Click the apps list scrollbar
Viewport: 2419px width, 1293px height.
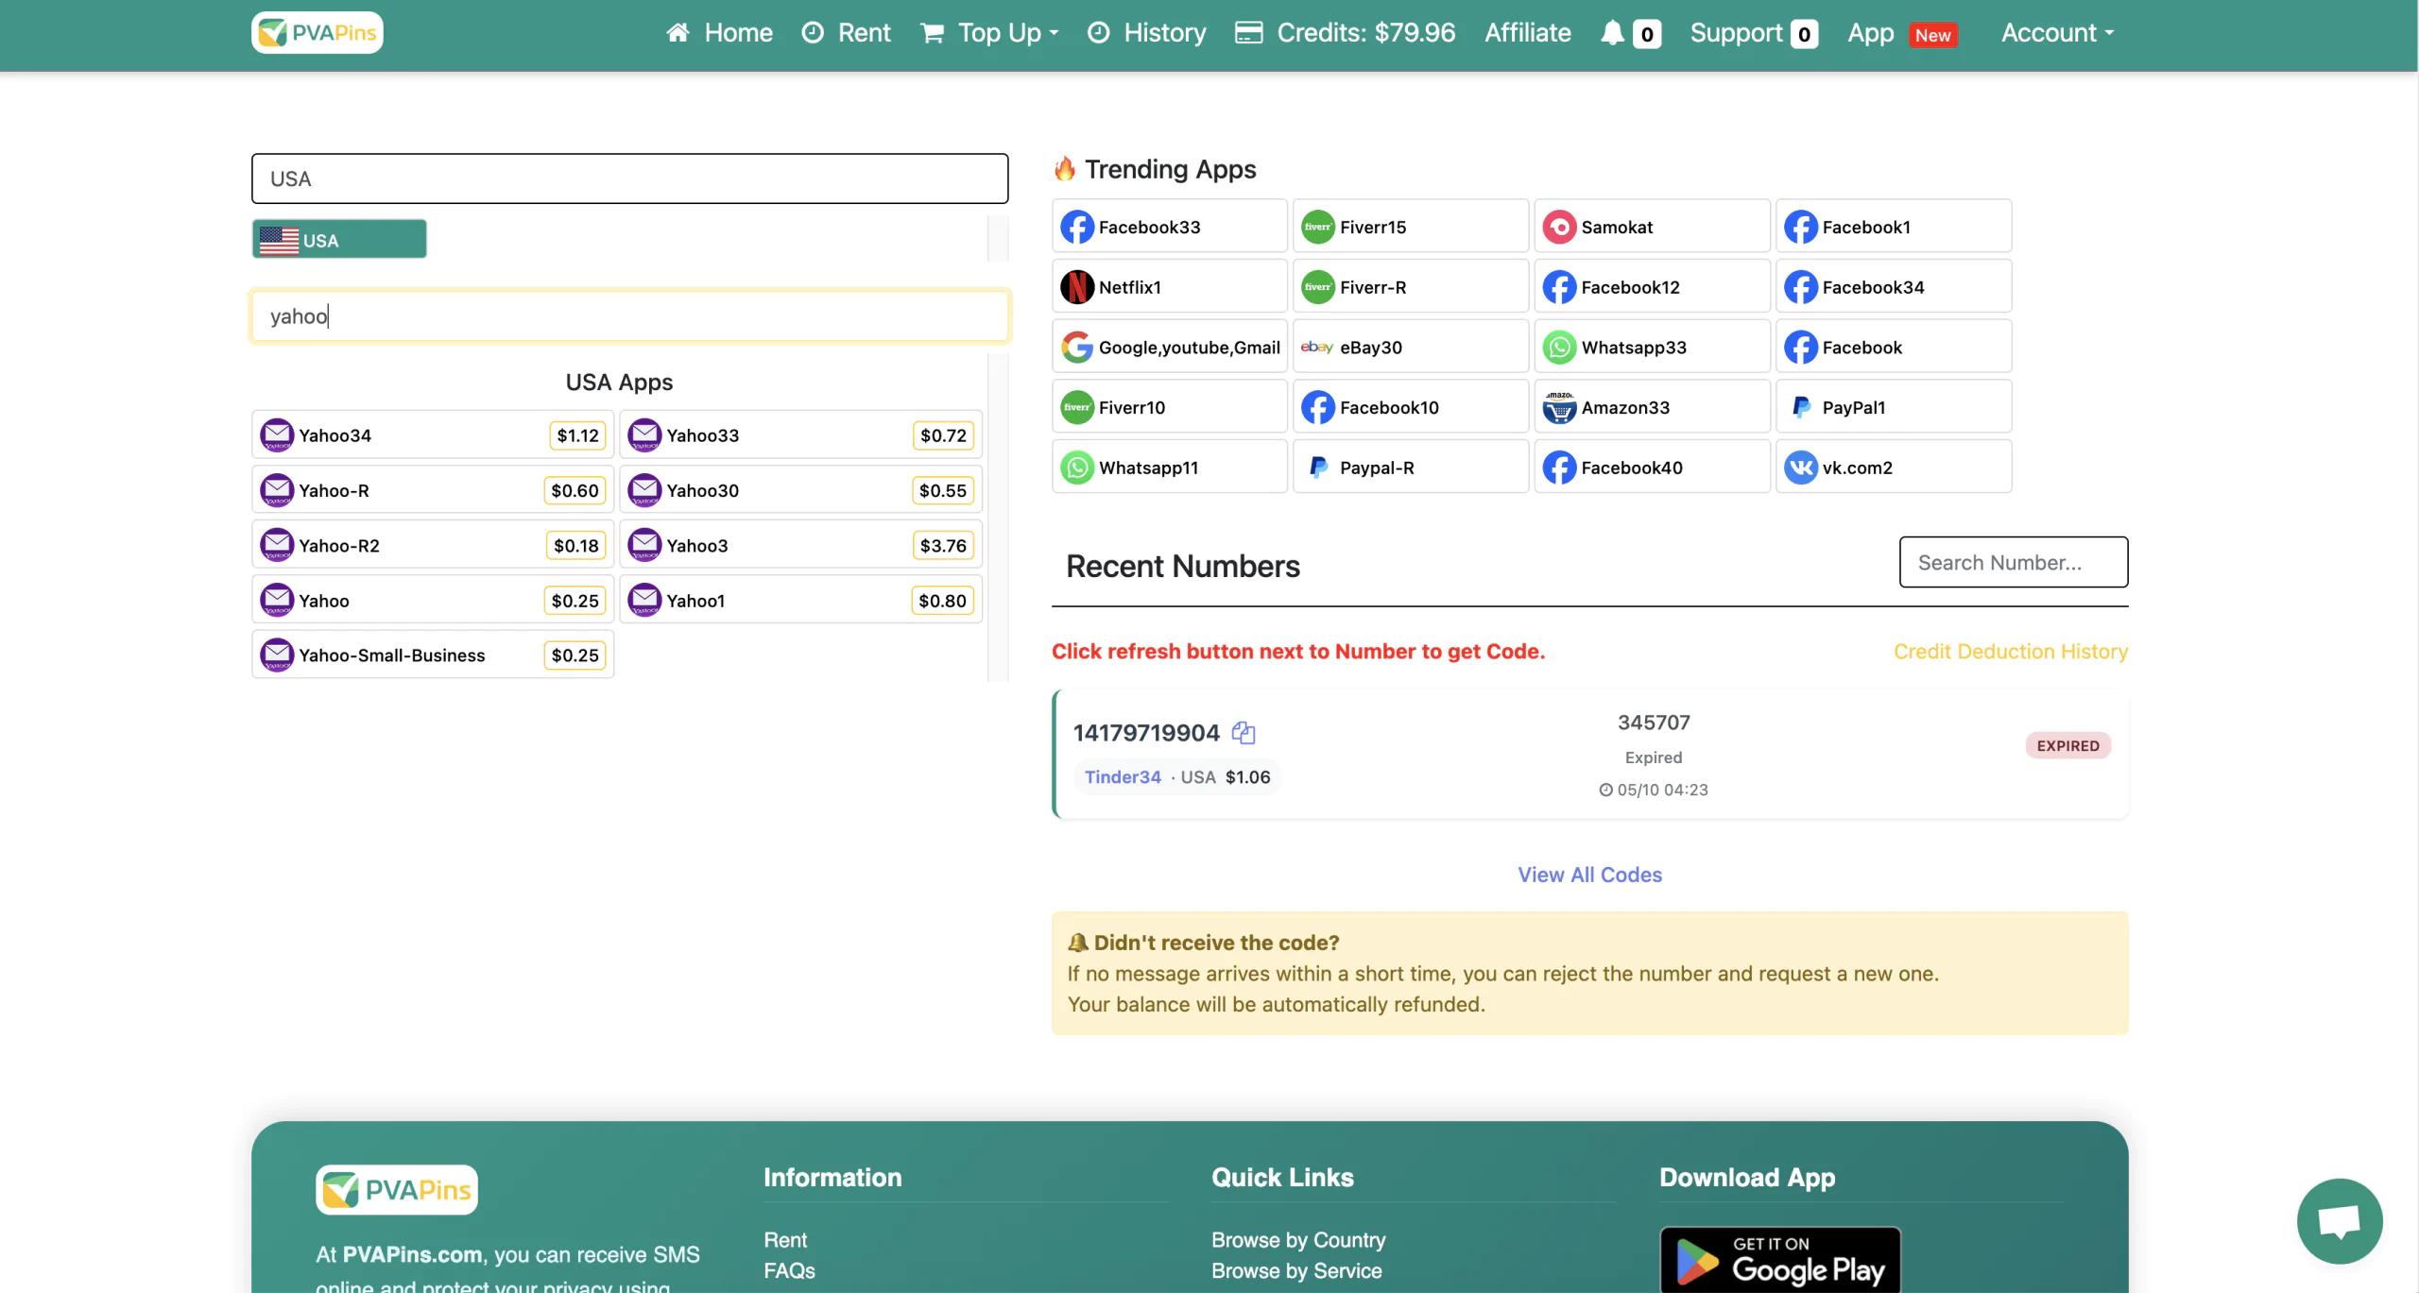coord(998,518)
